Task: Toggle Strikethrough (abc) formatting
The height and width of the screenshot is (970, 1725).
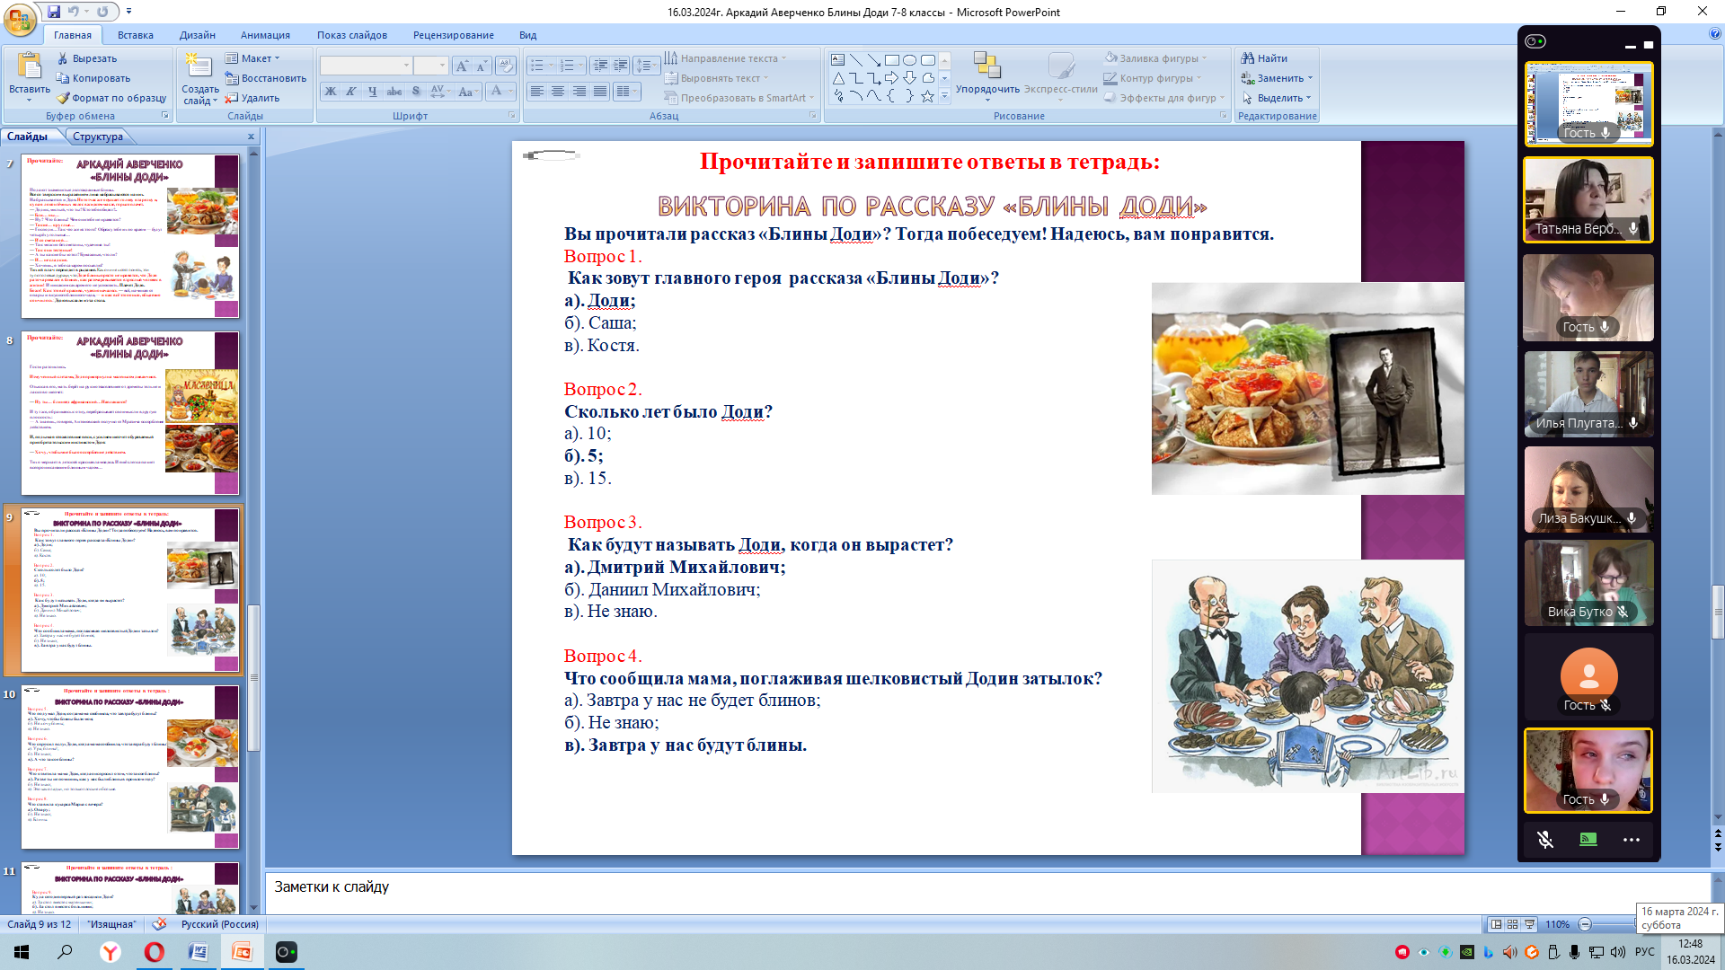Action: [x=394, y=92]
